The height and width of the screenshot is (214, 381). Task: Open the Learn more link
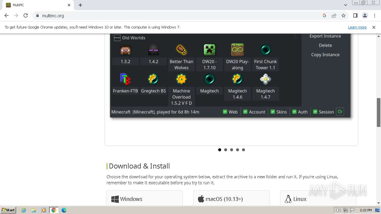357,27
